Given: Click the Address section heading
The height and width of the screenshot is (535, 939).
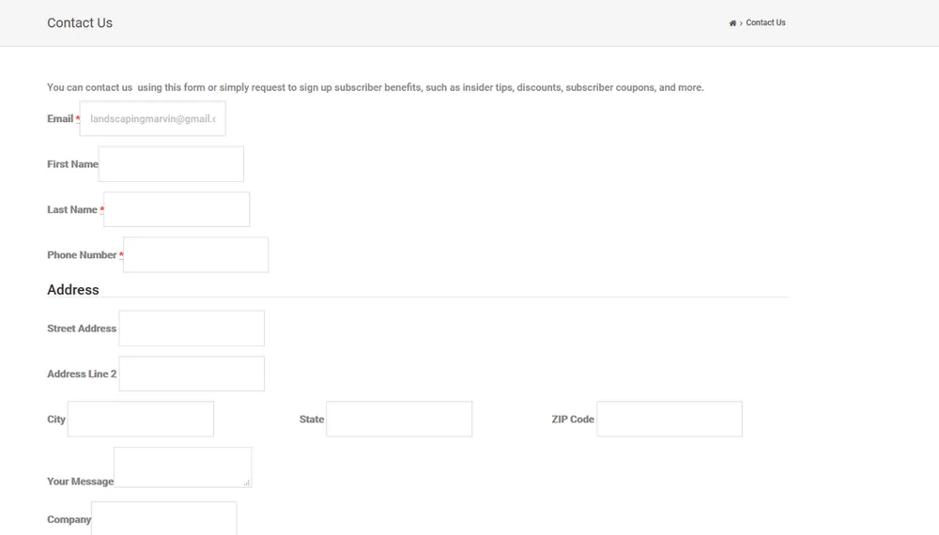Looking at the screenshot, I should [x=73, y=290].
